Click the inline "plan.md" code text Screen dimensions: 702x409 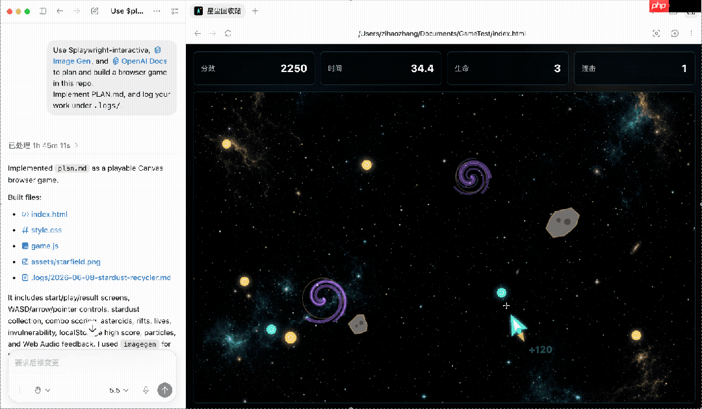[x=72, y=169]
